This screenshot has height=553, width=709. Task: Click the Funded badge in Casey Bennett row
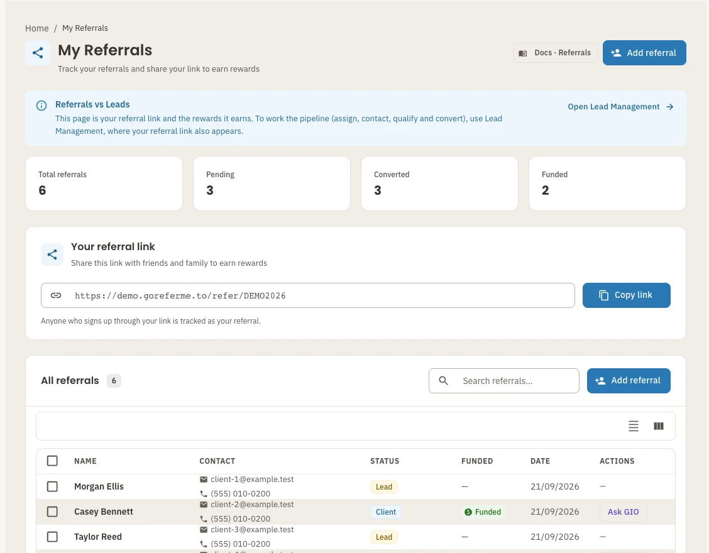click(483, 512)
